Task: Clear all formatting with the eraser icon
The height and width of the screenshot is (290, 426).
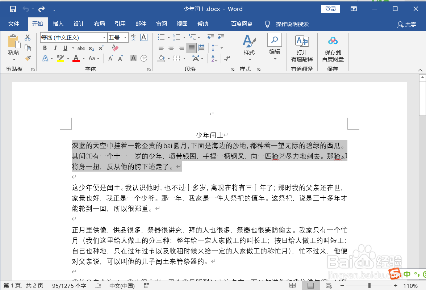Action: [x=115, y=48]
